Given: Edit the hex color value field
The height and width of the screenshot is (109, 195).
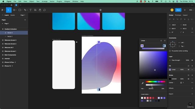Looking at the screenshot, I should 151,89.
